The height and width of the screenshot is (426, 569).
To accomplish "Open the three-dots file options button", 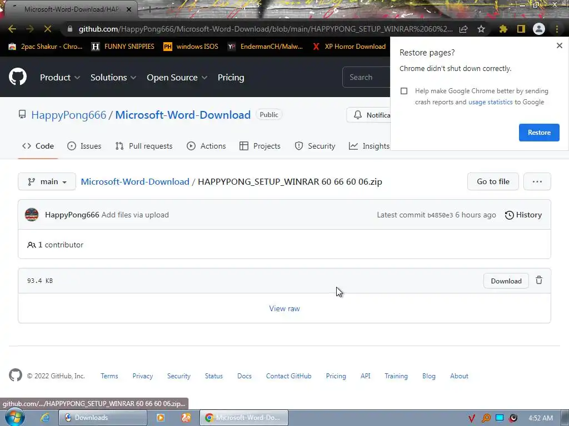I will tap(537, 181).
